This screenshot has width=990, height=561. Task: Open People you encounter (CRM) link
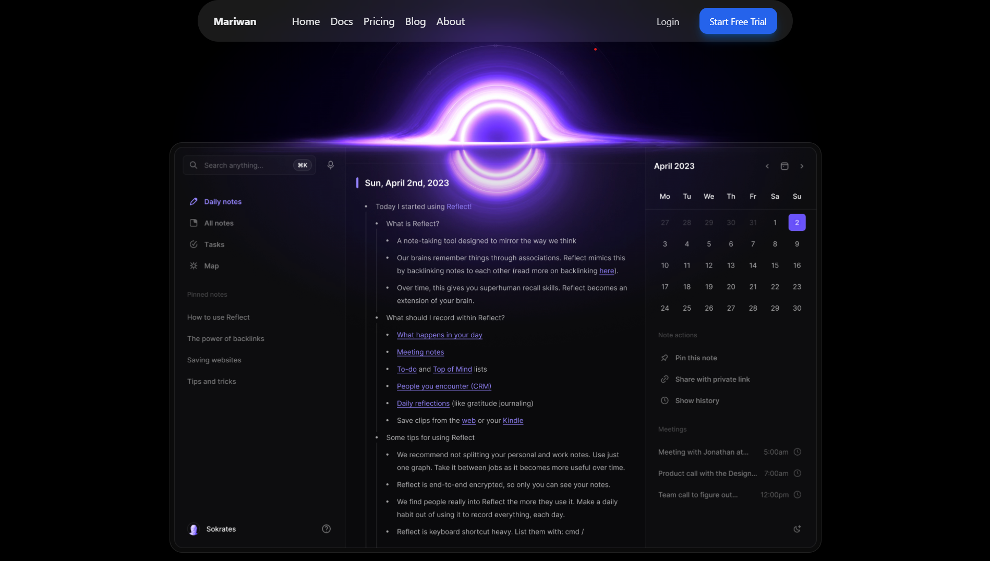[444, 386]
